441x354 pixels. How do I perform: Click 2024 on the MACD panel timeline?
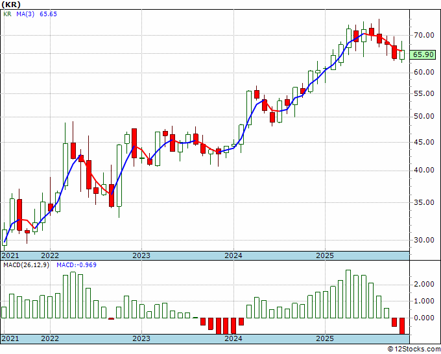click(x=233, y=338)
